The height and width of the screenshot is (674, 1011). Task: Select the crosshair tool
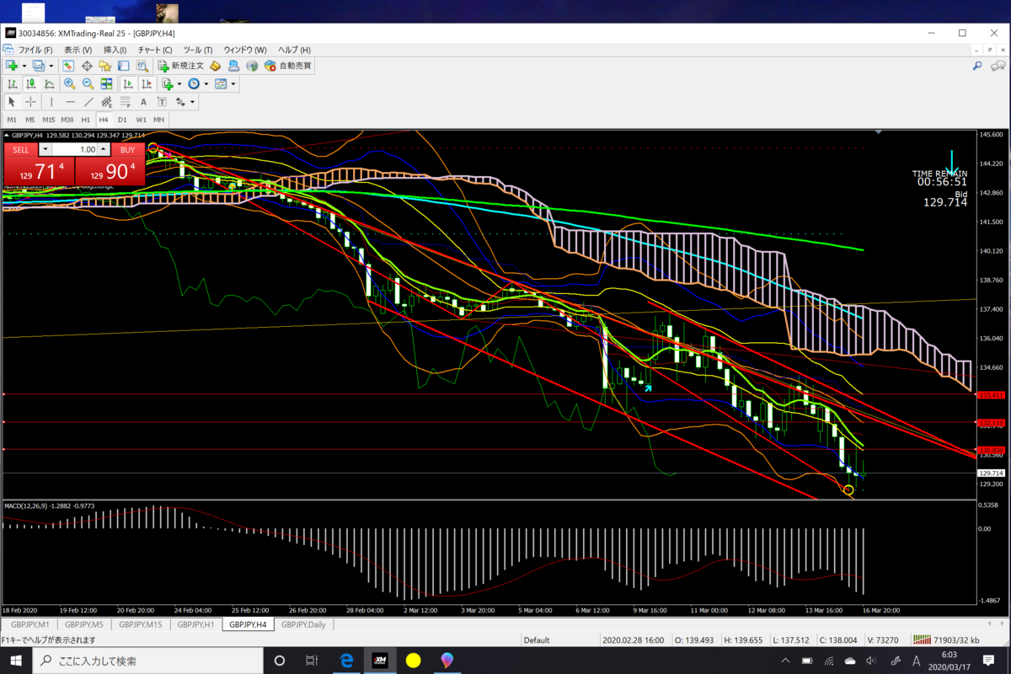[30, 102]
